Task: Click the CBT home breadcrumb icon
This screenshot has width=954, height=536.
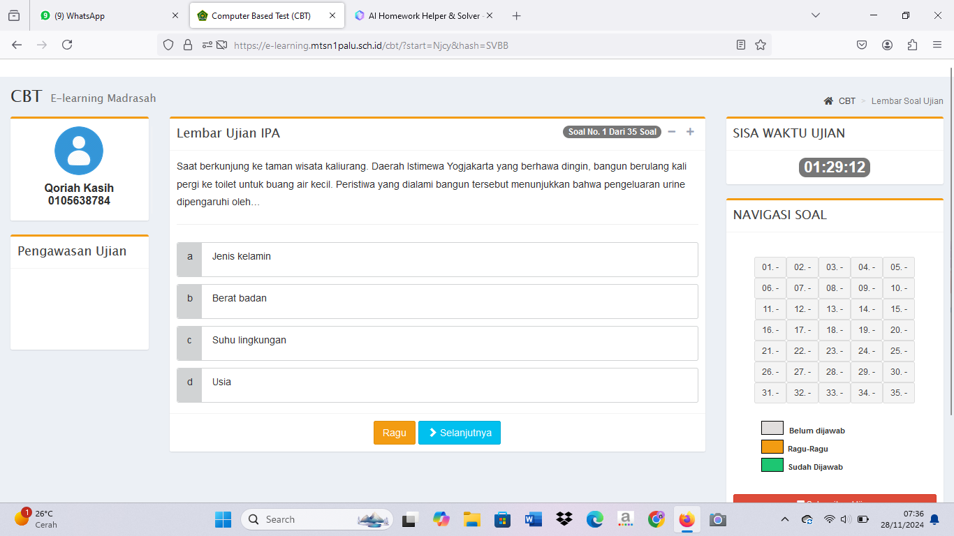Action: 828,101
